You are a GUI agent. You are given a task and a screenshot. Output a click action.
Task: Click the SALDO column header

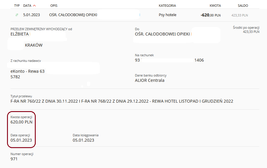[x=243, y=6]
